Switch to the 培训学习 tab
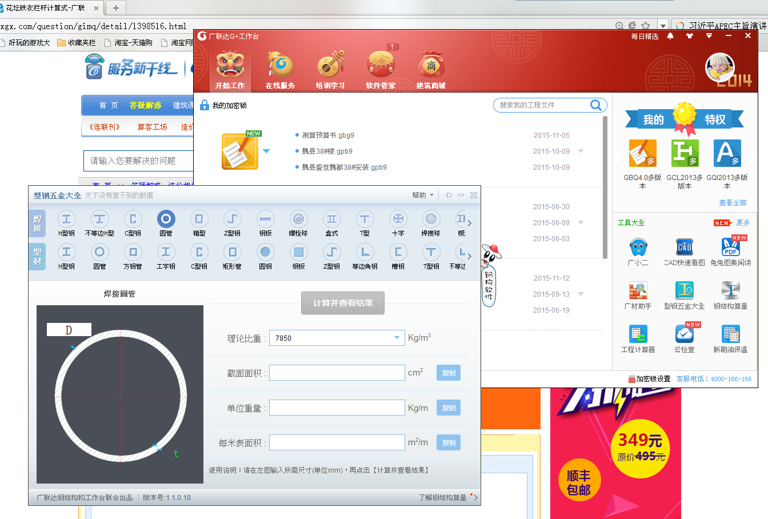Screen dimensions: 768x519 330,69
